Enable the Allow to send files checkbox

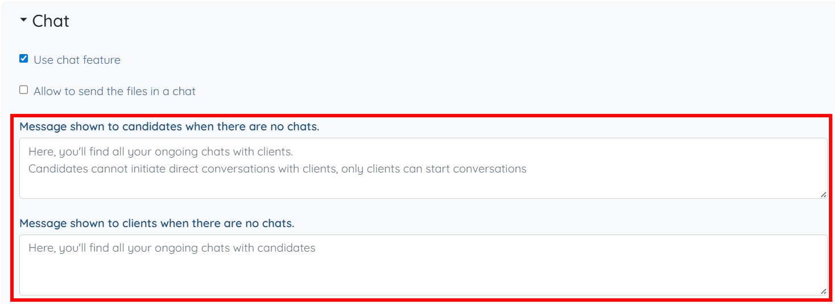[x=24, y=90]
